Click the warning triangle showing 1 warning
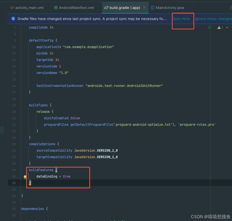 pos(219,27)
